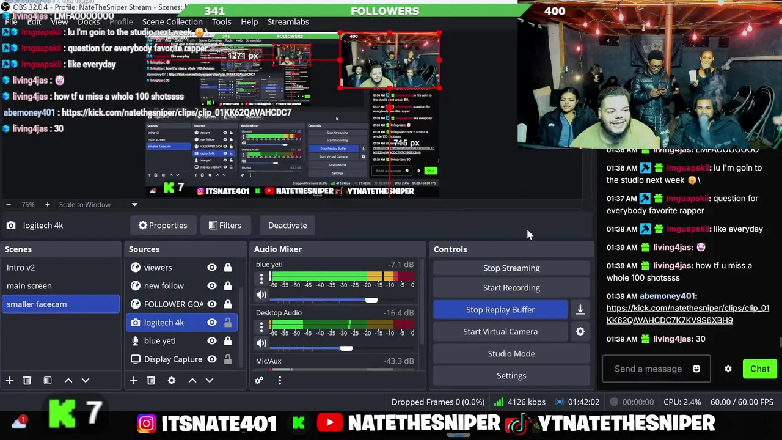782x440 pixels.
Task: Toggle visibility of the viewers source
Action: click(212, 268)
